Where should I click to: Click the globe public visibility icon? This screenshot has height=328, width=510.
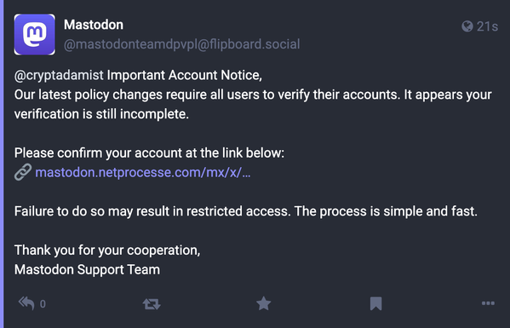[467, 26]
